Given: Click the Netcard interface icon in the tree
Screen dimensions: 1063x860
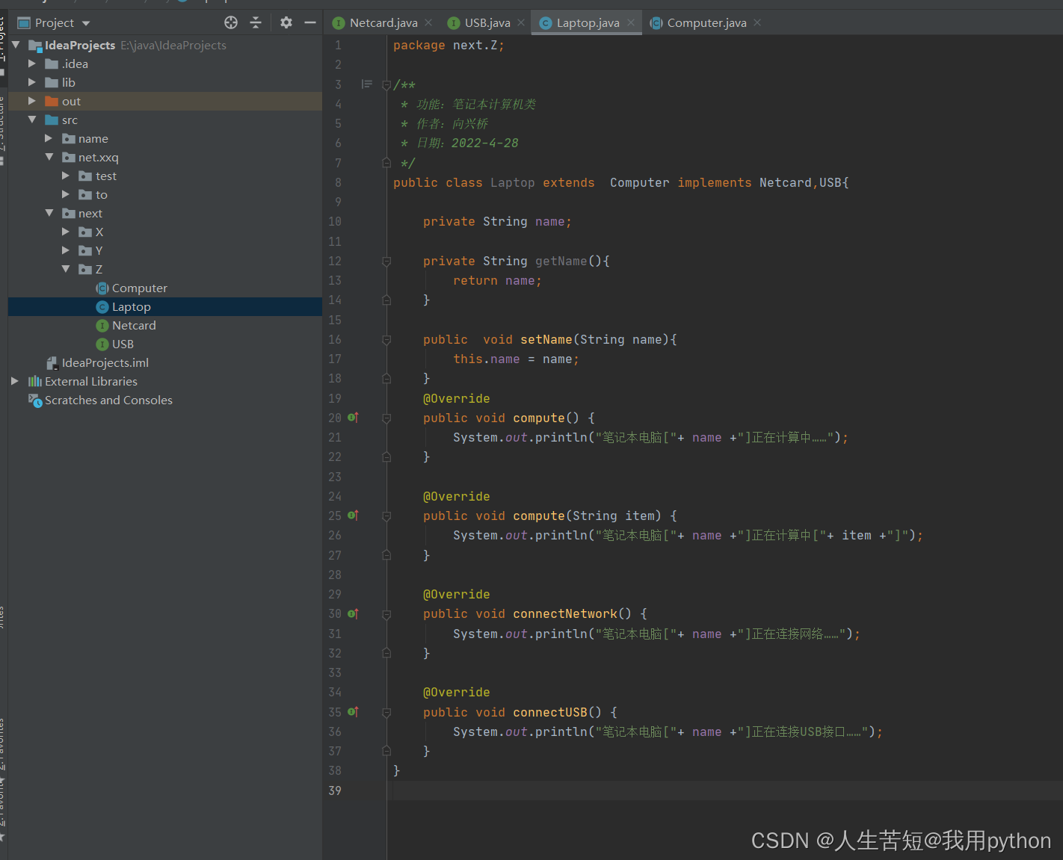Looking at the screenshot, I should click(x=102, y=326).
